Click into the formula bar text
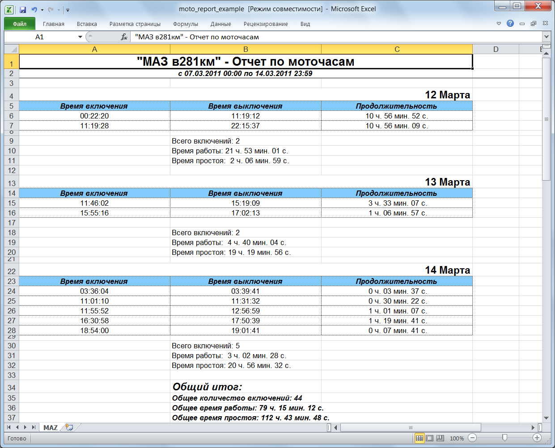The image size is (555, 448). pos(335,37)
